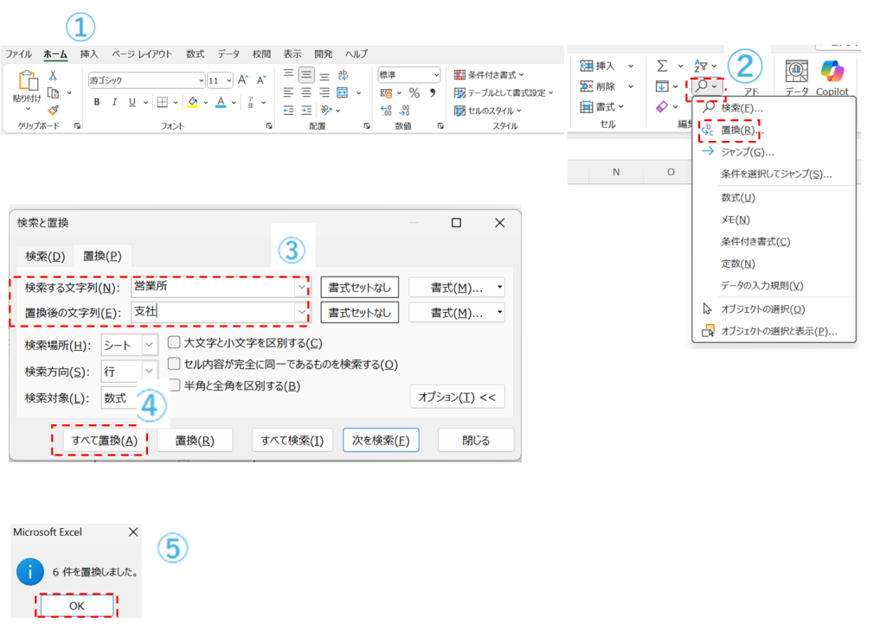Expand the 検索する文字列 history dropdown arrow
The width and height of the screenshot is (886, 636).
[x=301, y=286]
